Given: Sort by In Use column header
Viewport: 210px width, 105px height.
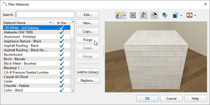Looking at the screenshot, I should (x=62, y=23).
